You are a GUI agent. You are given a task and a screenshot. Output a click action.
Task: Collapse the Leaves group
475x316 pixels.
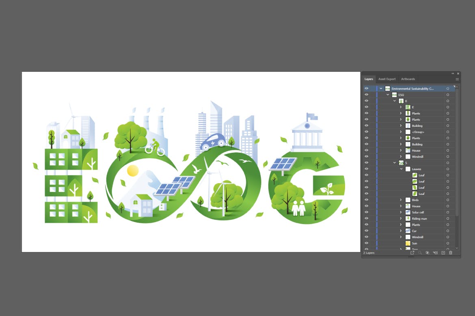(400, 169)
